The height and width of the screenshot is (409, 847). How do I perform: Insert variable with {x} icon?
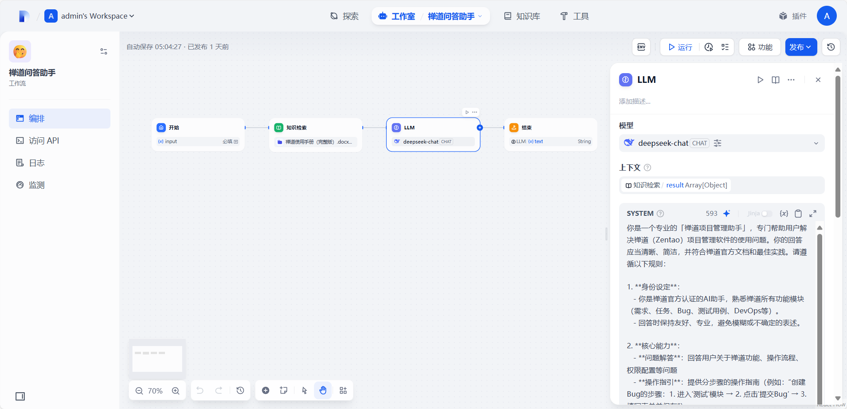pos(784,214)
